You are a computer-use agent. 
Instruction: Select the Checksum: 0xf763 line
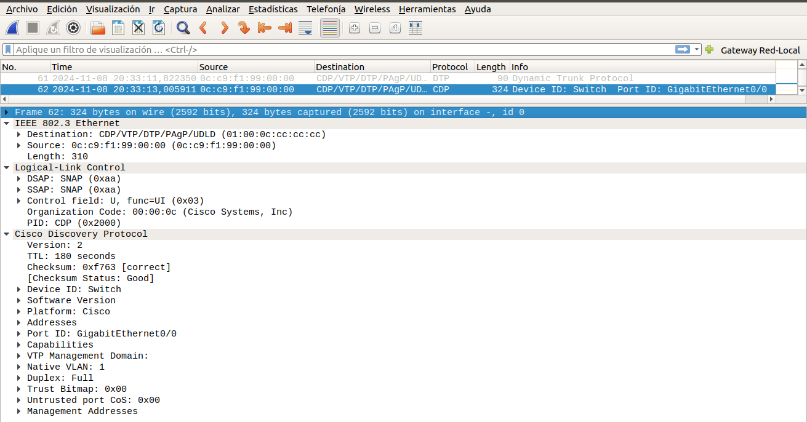click(99, 268)
